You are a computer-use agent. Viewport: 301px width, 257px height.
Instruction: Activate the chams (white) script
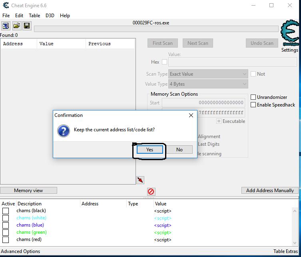[x=6, y=218]
